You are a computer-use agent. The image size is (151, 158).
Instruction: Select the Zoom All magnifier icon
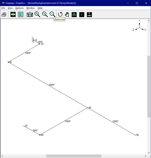pos(37,15)
